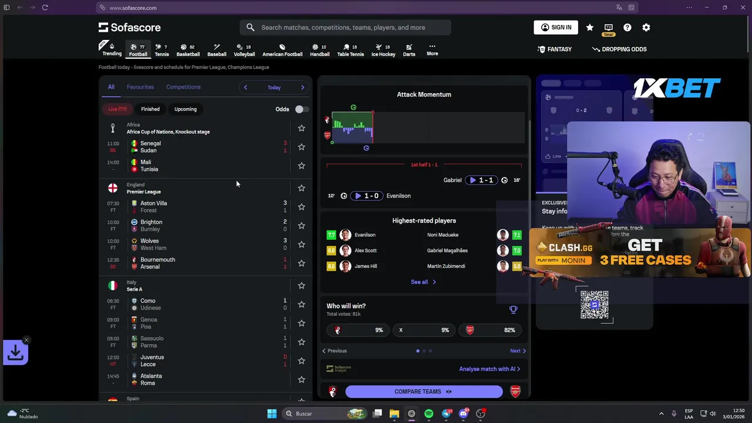Go to previous day arrow

pos(246,88)
